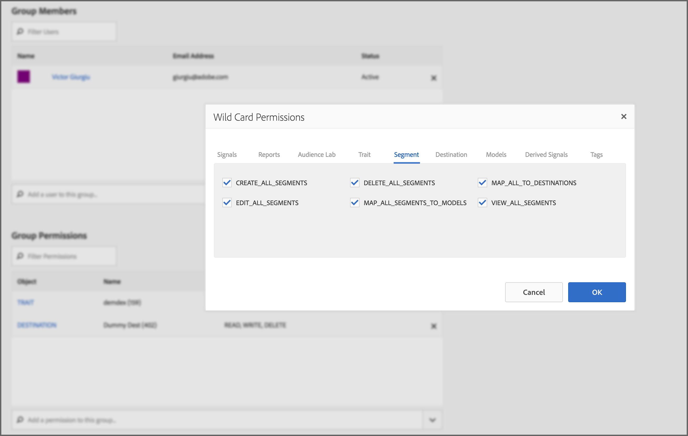Image resolution: width=688 pixels, height=436 pixels.
Task: Open the Victor Giurgiu user link
Action: (71, 77)
